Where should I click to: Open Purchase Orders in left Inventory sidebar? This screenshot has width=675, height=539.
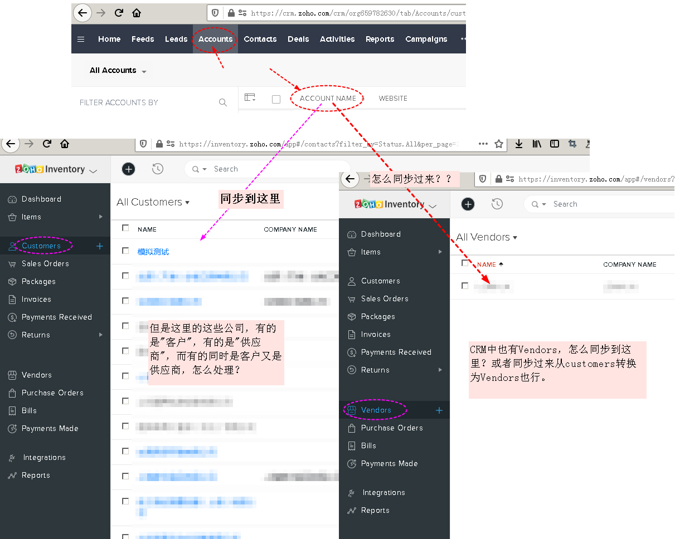[x=52, y=393]
